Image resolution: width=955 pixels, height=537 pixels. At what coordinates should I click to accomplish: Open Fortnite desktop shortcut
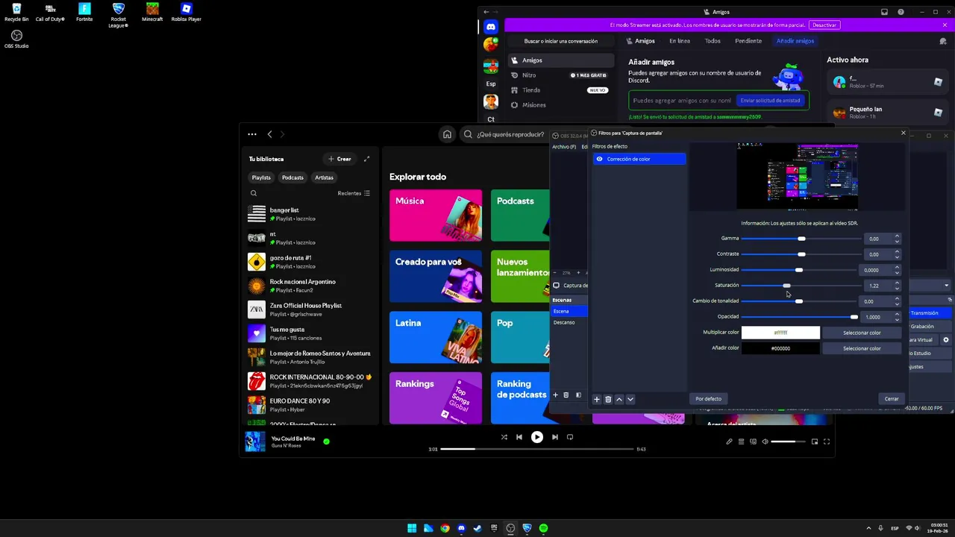tap(84, 12)
